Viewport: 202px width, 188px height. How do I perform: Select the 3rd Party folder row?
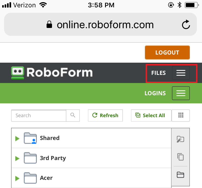91,158
